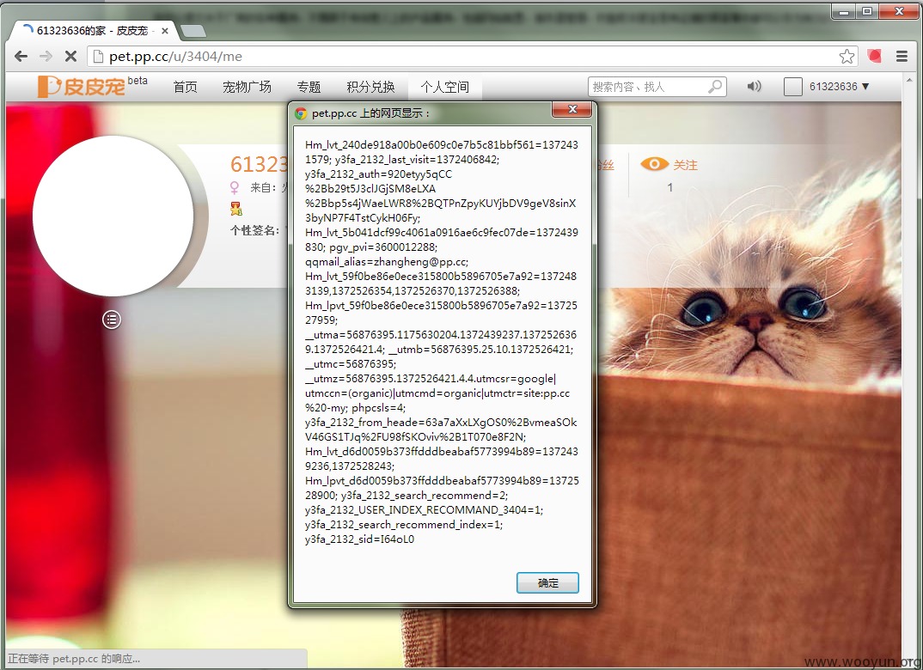This screenshot has height=670, width=923.
Task: Close the pet.pp.cc alert dialog
Action: [x=572, y=109]
